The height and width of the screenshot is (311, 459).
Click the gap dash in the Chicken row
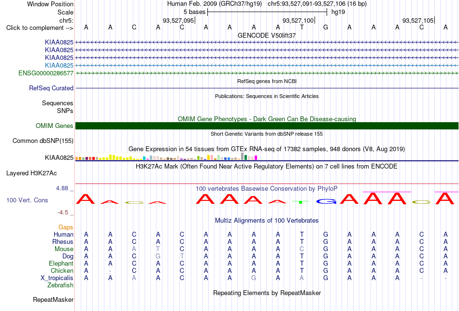point(110,271)
